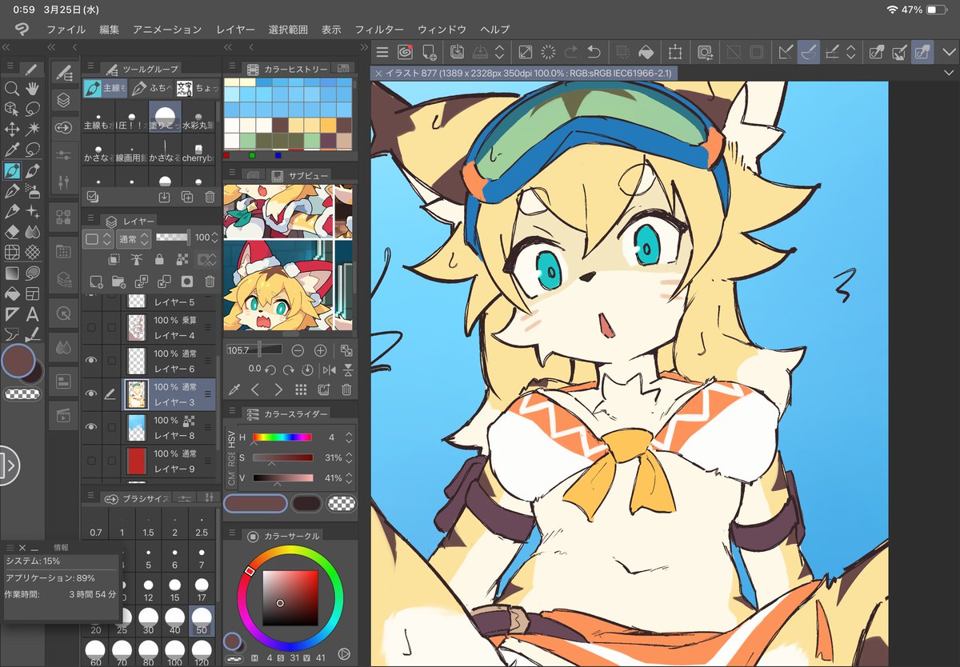Open save options up-down arrows in command bar
The image size is (960, 667).
500,53
